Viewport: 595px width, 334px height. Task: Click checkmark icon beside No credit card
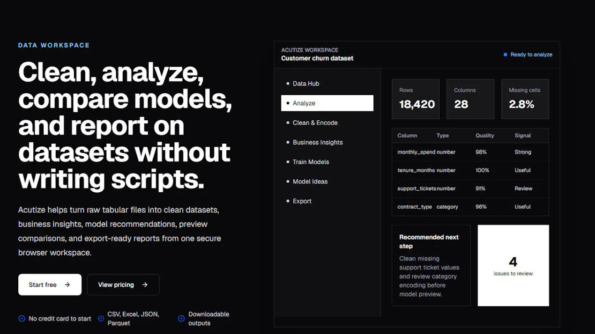pyautogui.click(x=22, y=319)
